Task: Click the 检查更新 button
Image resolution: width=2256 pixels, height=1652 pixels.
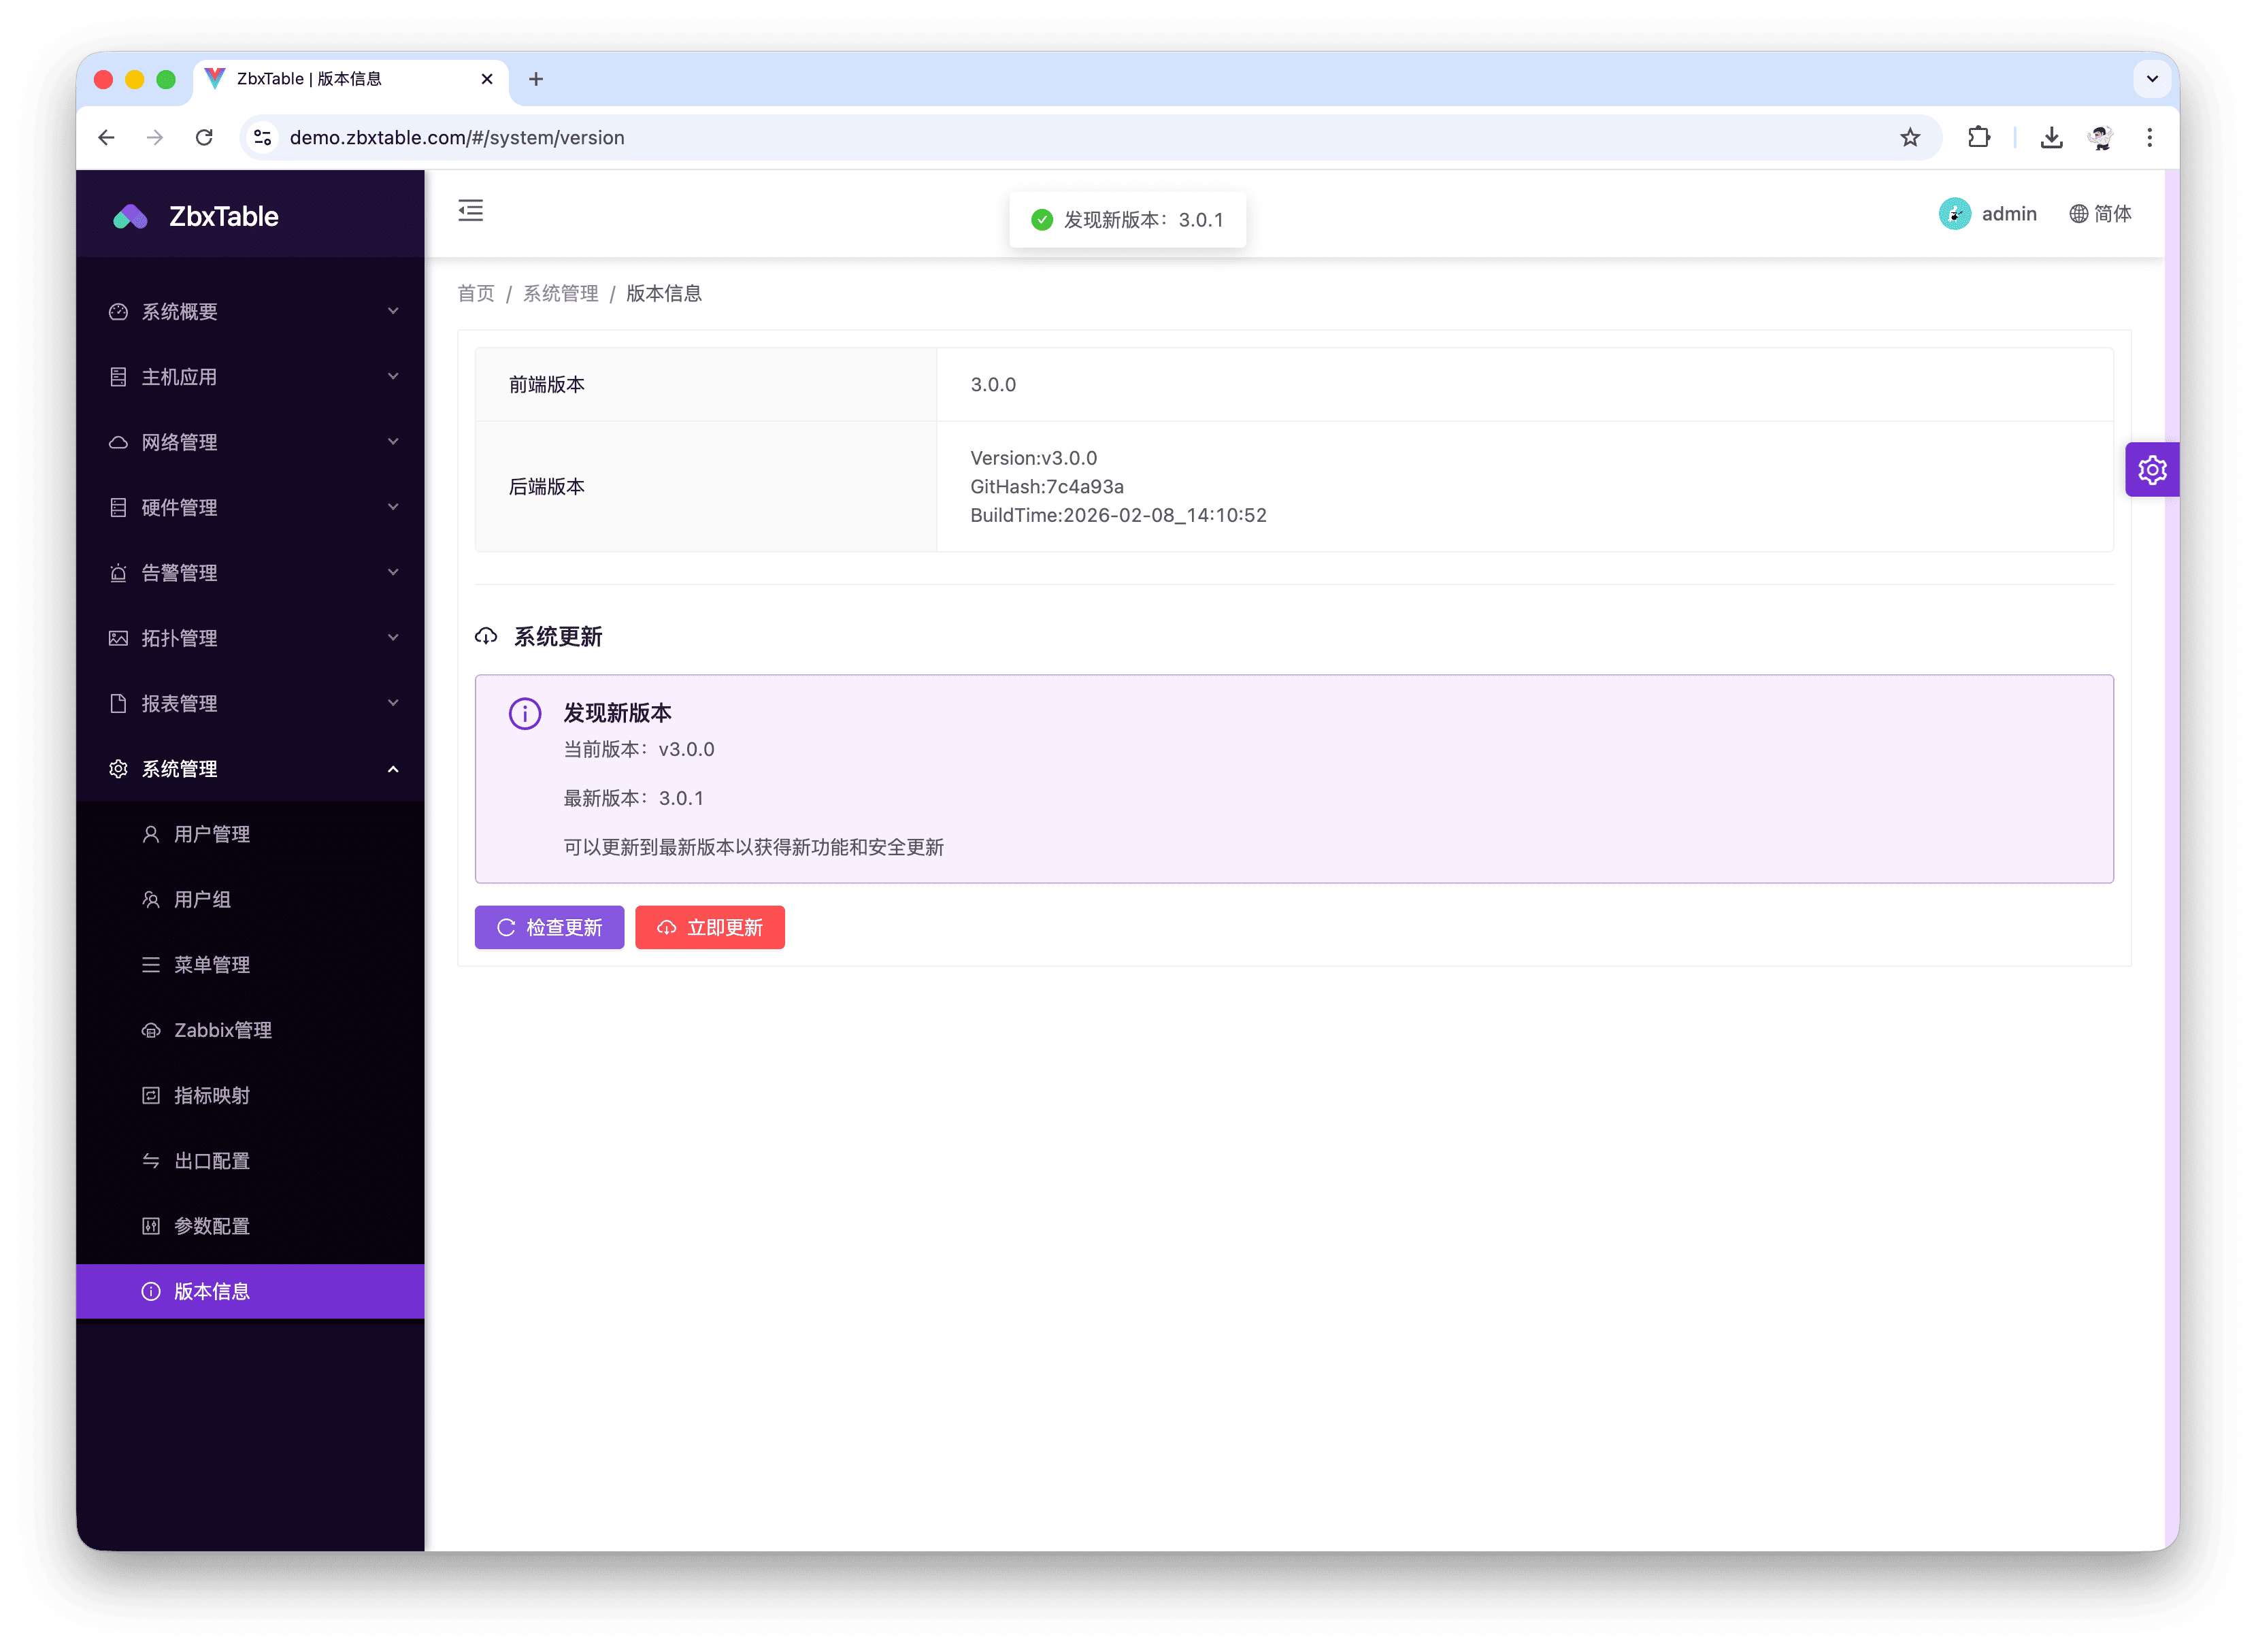Action: tap(549, 928)
